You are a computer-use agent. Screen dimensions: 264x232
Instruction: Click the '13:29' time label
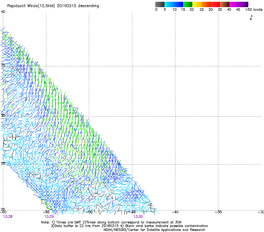point(49,217)
